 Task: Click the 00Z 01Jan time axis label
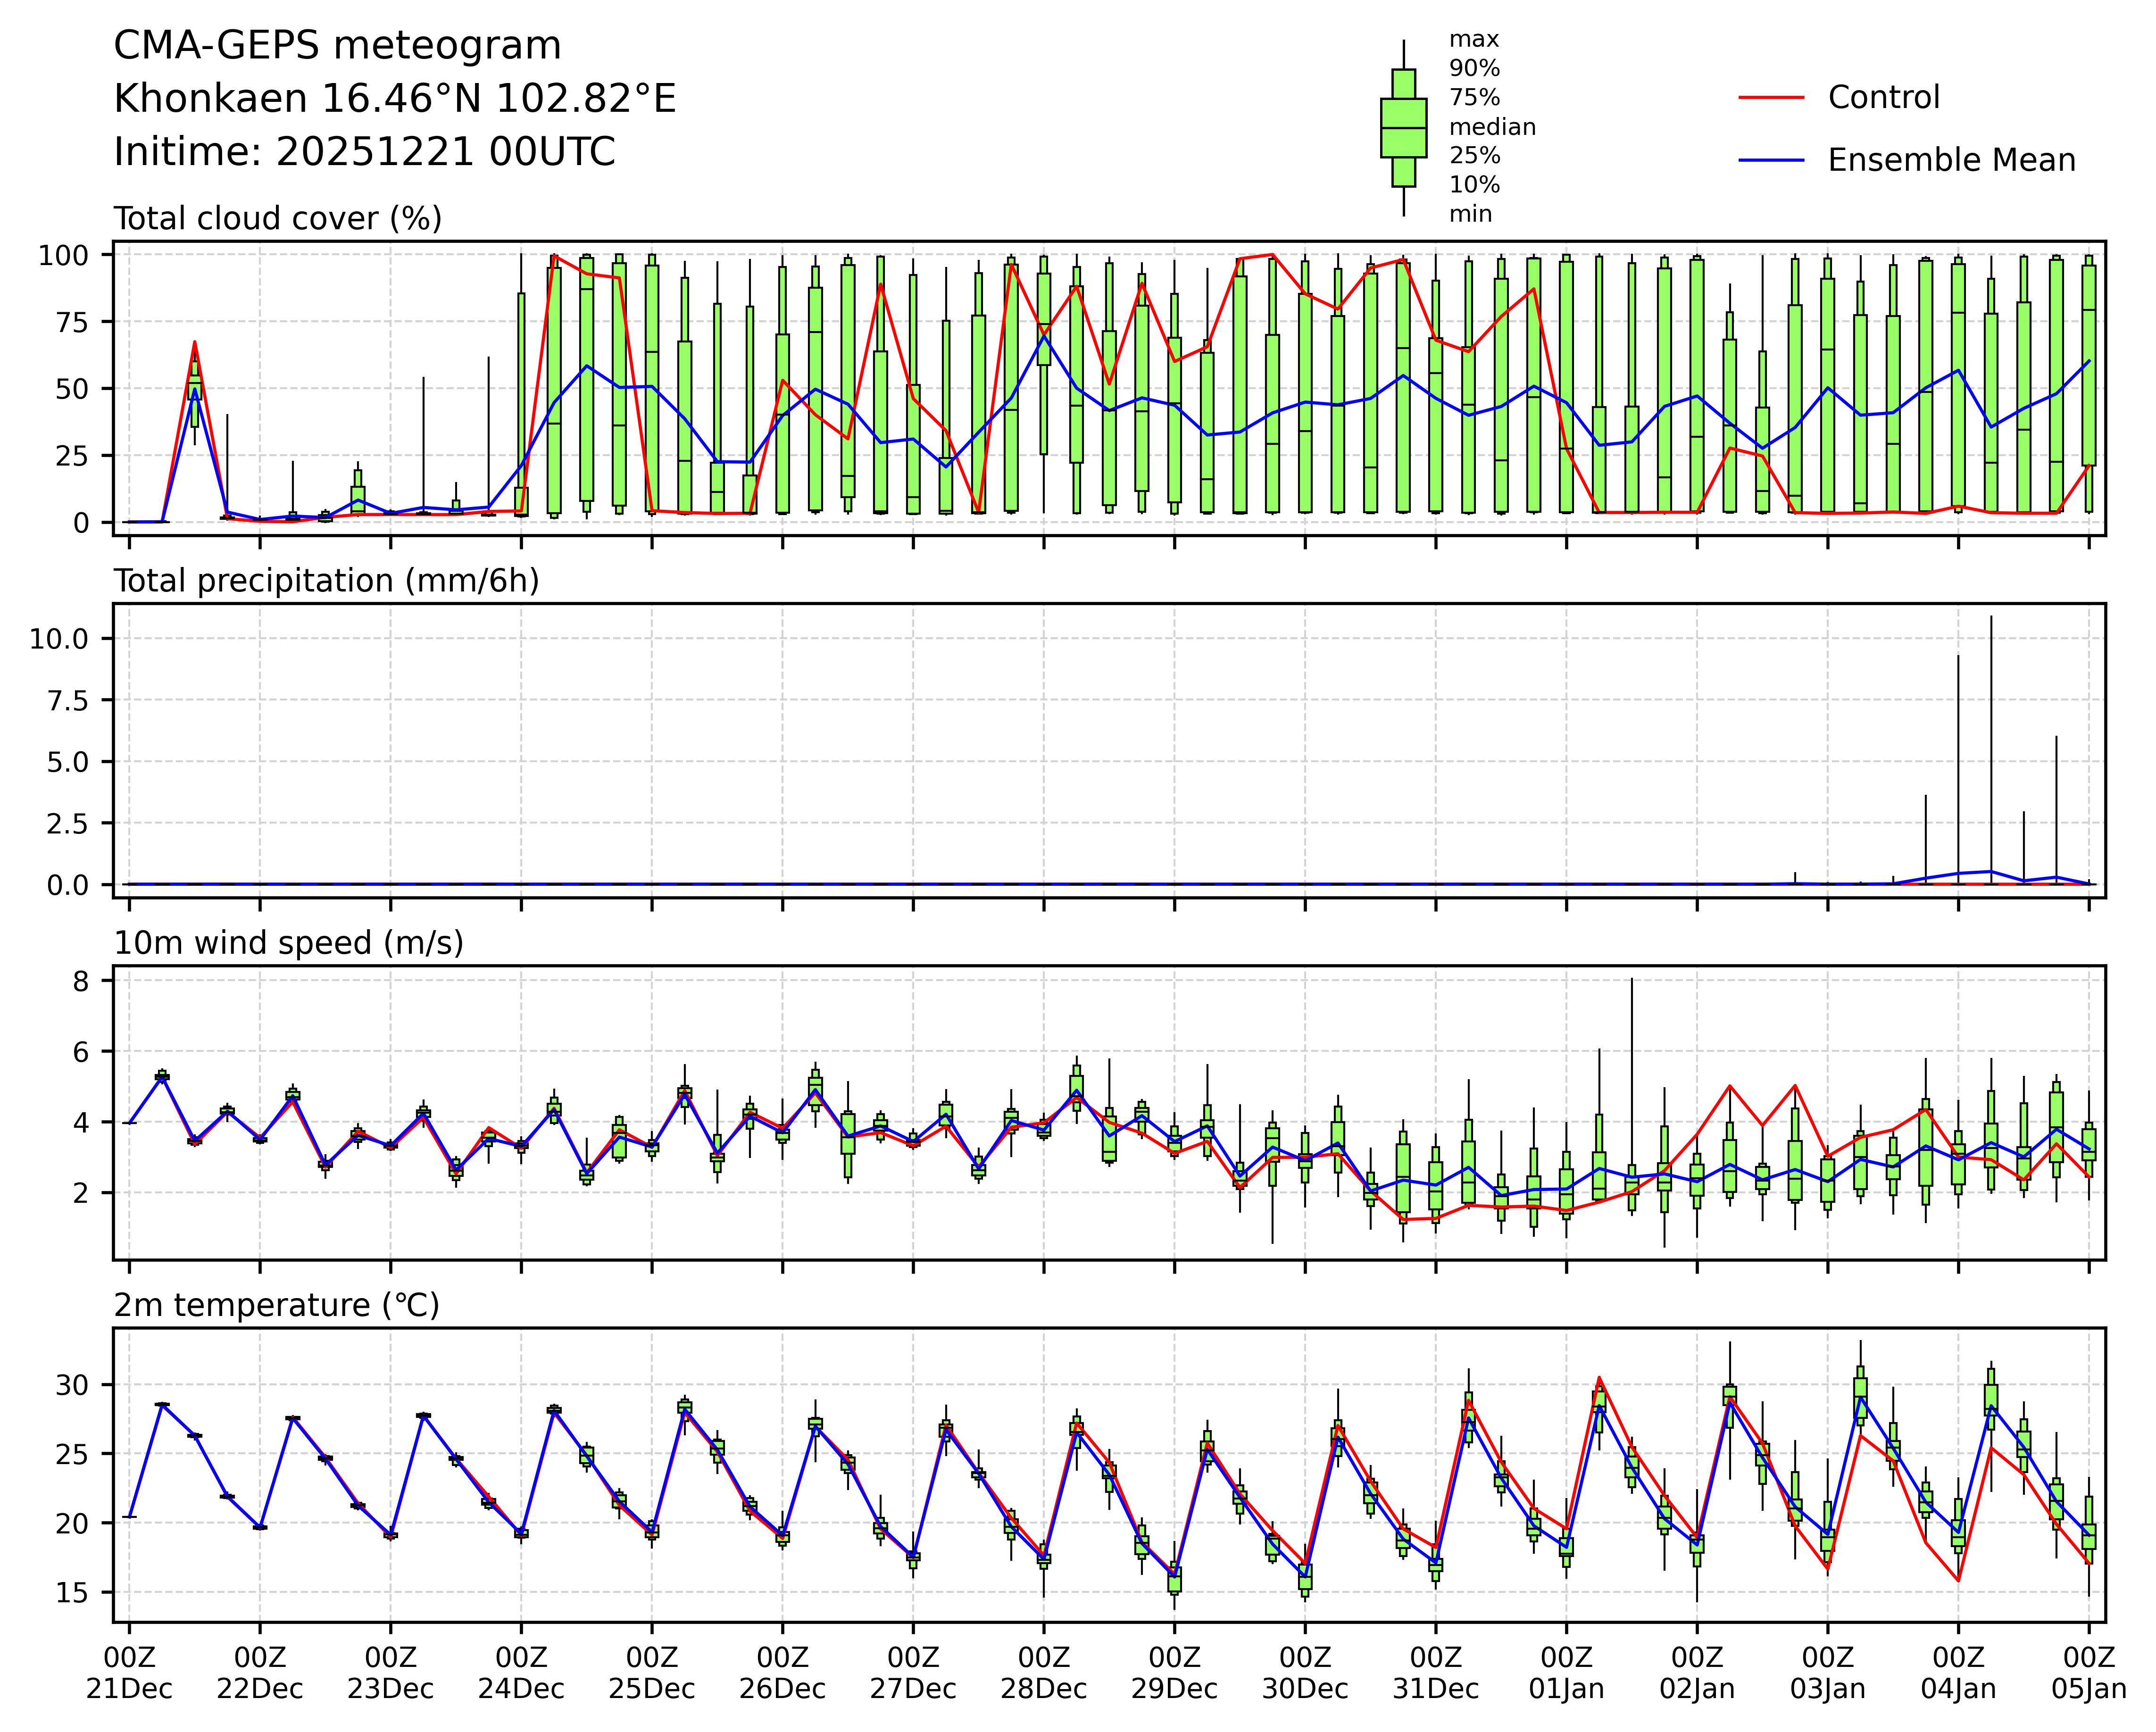click(1566, 1673)
